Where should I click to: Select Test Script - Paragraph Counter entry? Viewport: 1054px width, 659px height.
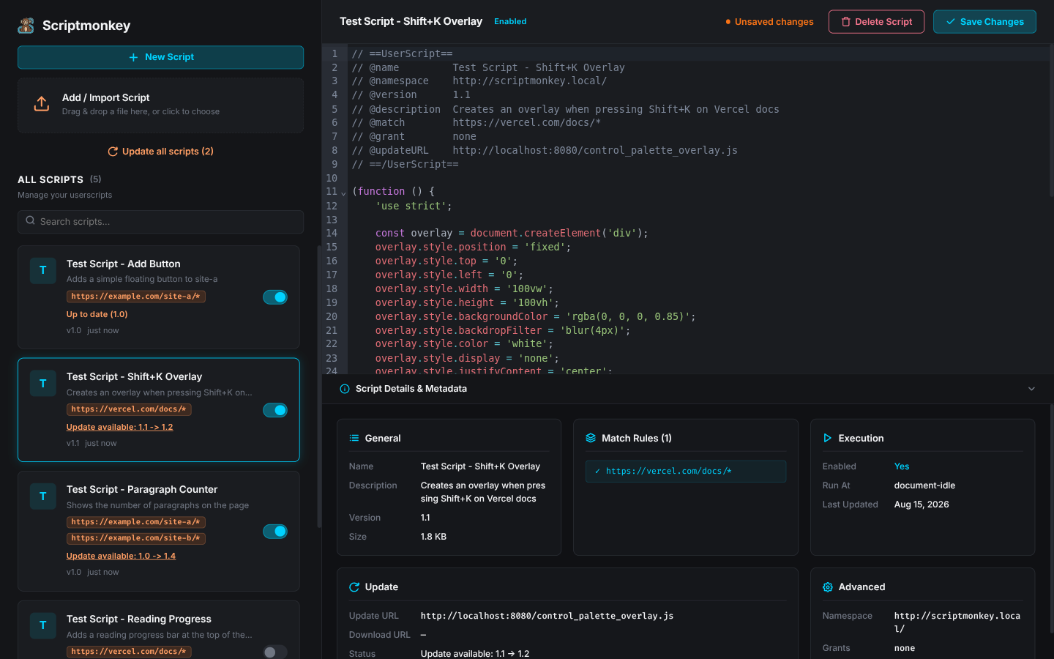159,531
